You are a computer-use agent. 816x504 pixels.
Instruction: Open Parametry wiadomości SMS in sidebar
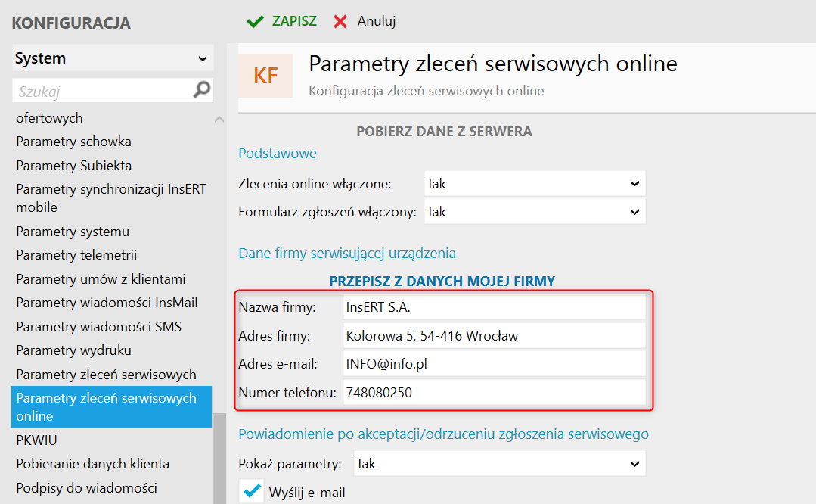pyautogui.click(x=98, y=327)
